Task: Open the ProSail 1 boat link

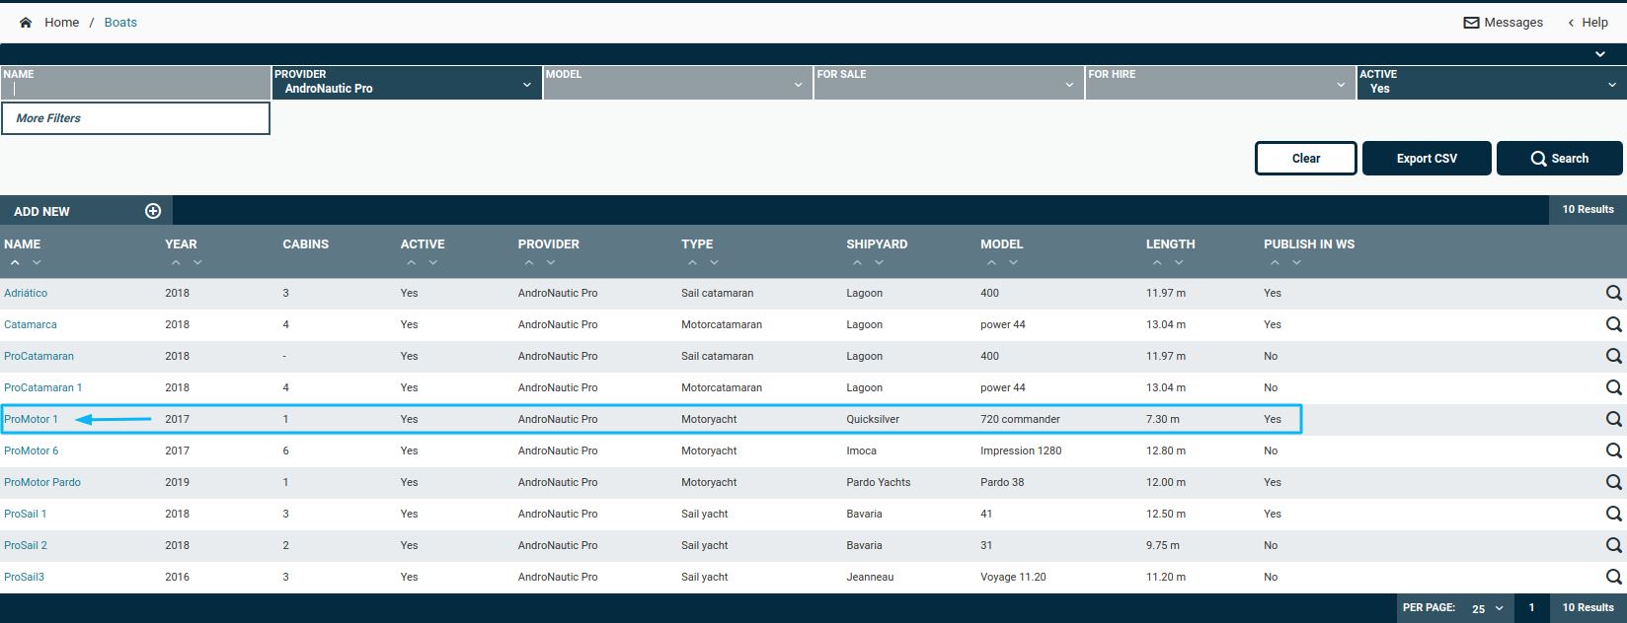Action: click(25, 514)
